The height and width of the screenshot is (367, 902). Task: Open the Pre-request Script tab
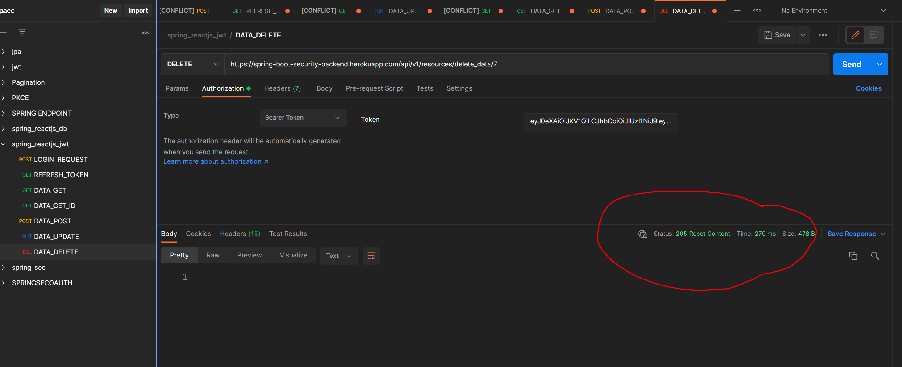tap(374, 88)
